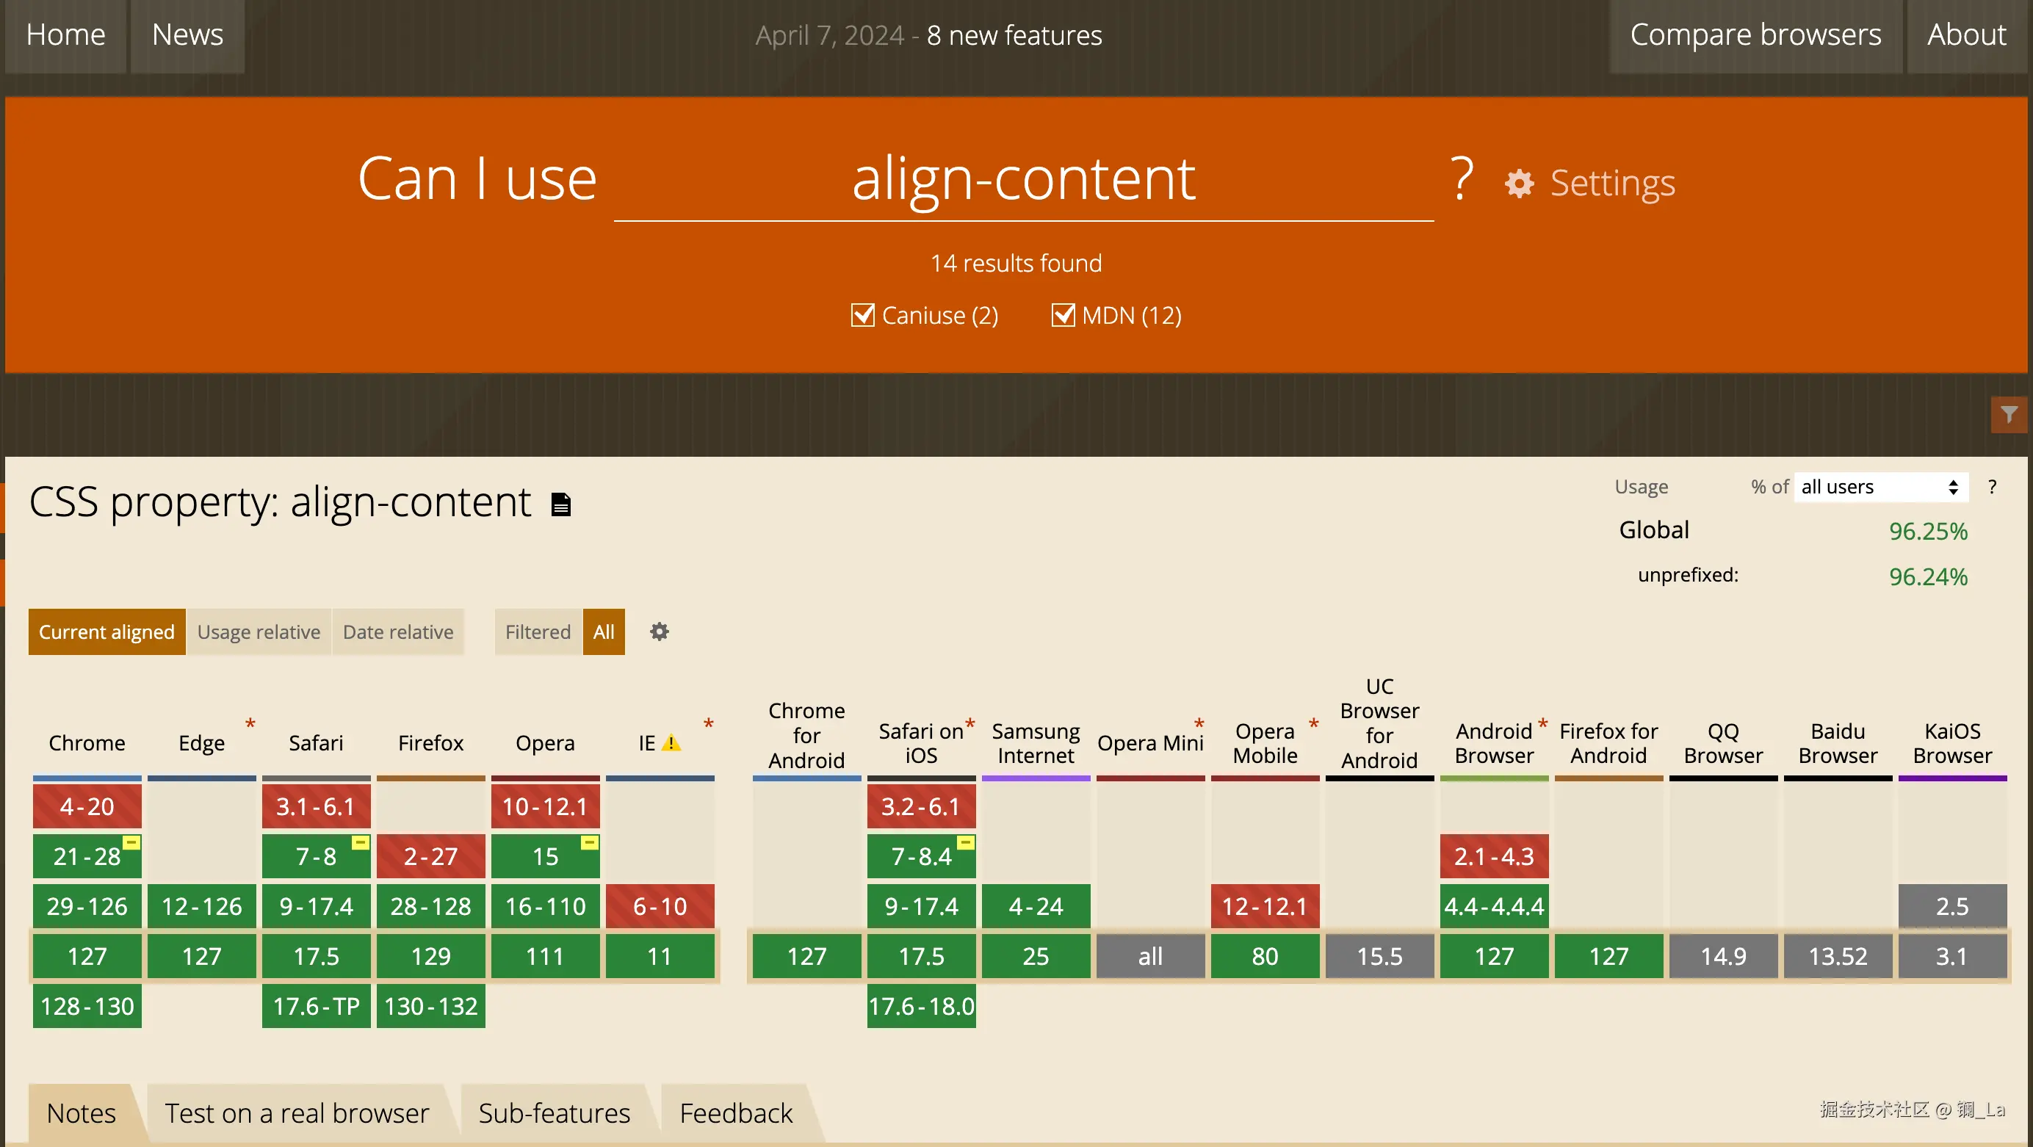The height and width of the screenshot is (1147, 2033).
Task: Select Date relative view
Action: pyautogui.click(x=399, y=632)
